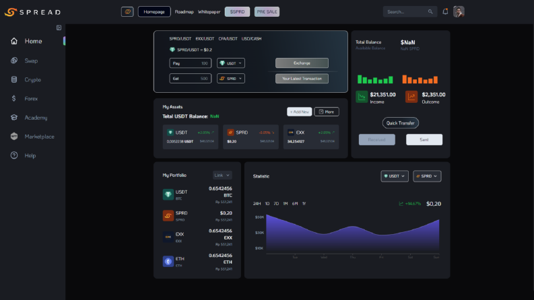Click the Search input field
534x300 pixels.
pyautogui.click(x=410, y=12)
